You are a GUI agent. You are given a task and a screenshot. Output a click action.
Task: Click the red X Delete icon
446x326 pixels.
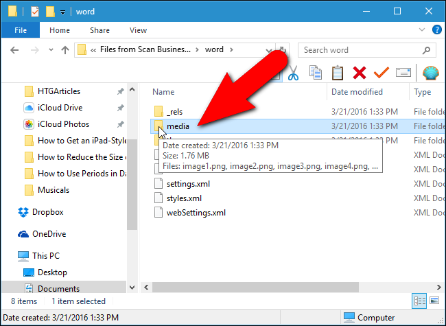[359, 73]
